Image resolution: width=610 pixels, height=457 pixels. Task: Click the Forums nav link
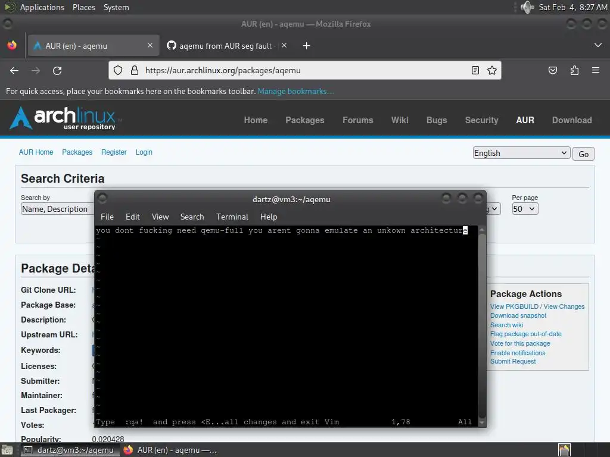pyautogui.click(x=358, y=120)
